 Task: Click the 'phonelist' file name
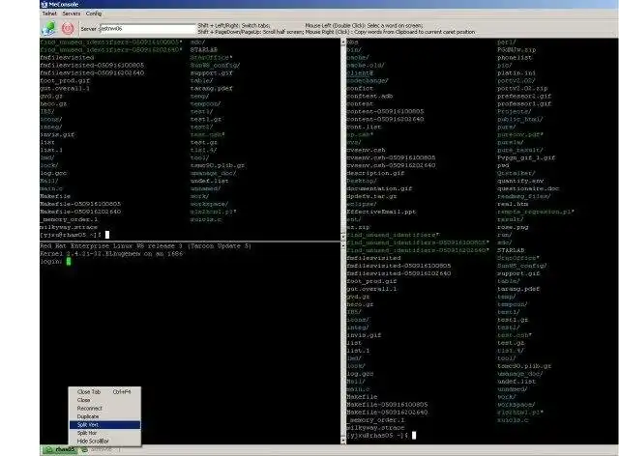[x=515, y=58]
